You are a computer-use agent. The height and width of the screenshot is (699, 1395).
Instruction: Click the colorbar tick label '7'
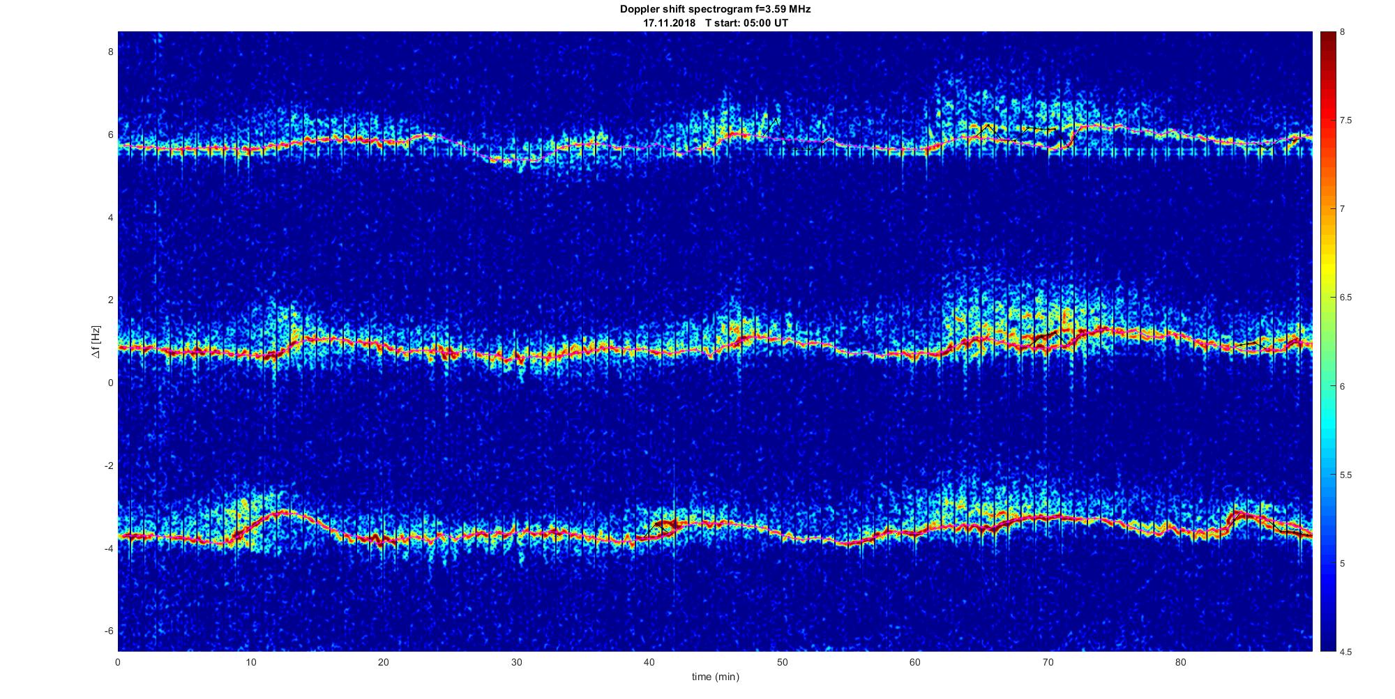pyautogui.click(x=1343, y=209)
